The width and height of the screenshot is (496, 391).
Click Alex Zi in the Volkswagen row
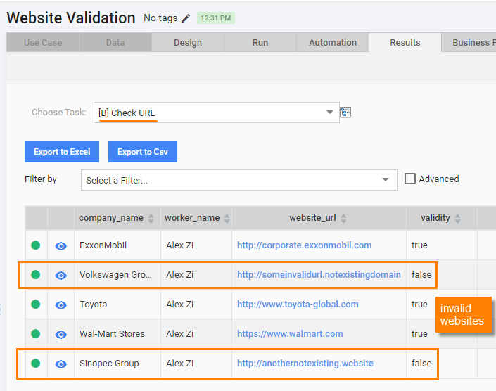(x=179, y=275)
